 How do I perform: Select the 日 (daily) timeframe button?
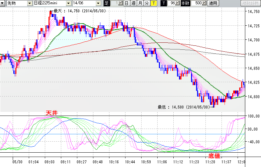click(x=126, y=3)
